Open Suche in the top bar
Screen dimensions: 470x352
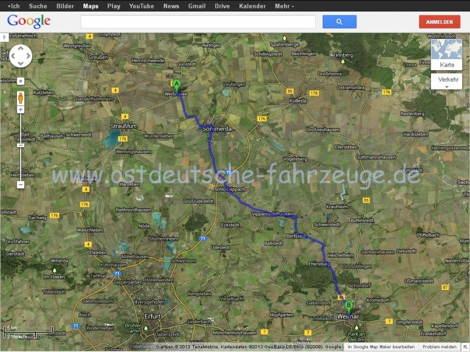coord(38,6)
